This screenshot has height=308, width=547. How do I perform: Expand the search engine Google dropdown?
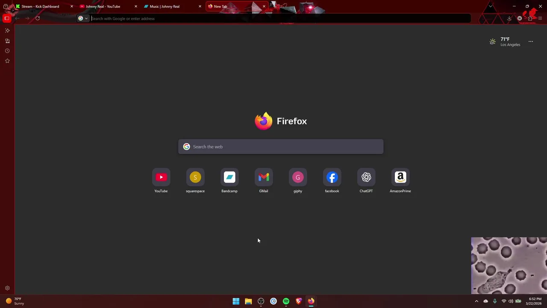[x=83, y=18]
